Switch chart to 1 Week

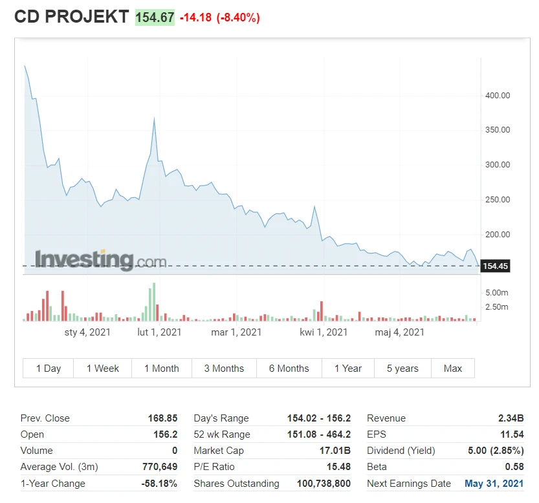pos(102,369)
